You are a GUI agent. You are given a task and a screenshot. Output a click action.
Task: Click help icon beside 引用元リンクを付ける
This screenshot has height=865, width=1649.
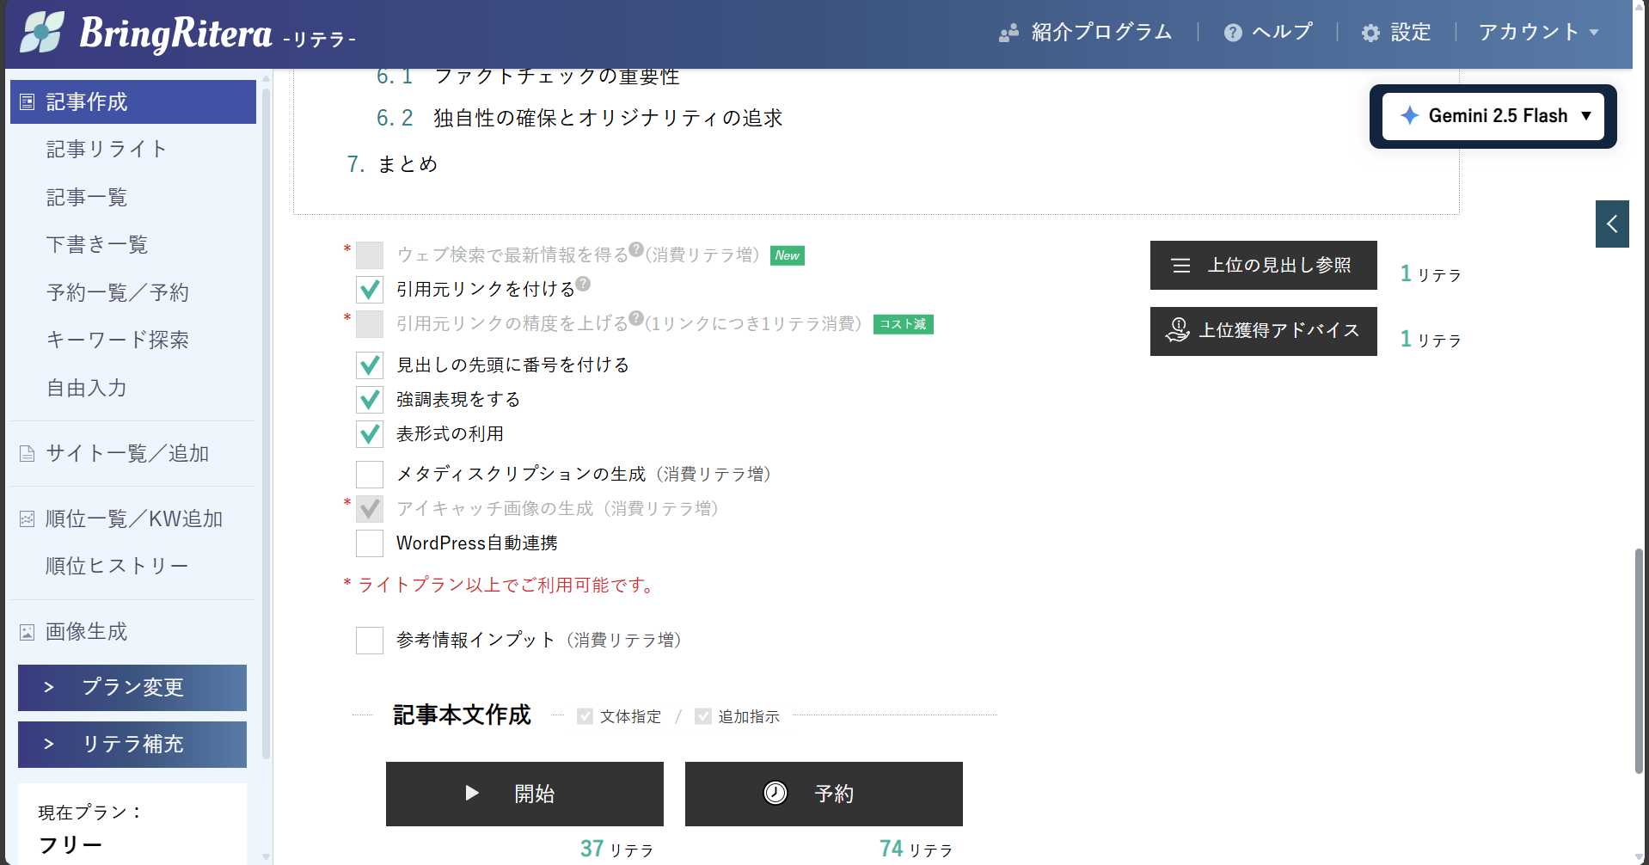point(583,284)
